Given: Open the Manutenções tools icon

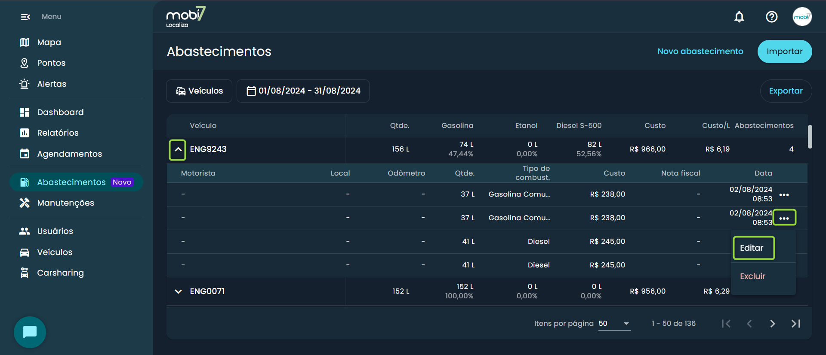Looking at the screenshot, I should [25, 203].
